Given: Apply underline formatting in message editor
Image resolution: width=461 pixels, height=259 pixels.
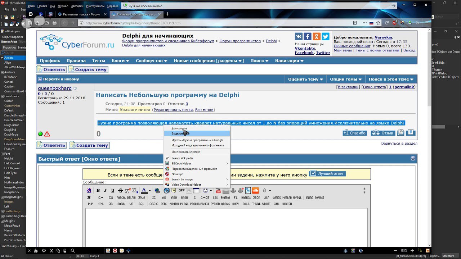Looking at the screenshot, I should (113, 191).
